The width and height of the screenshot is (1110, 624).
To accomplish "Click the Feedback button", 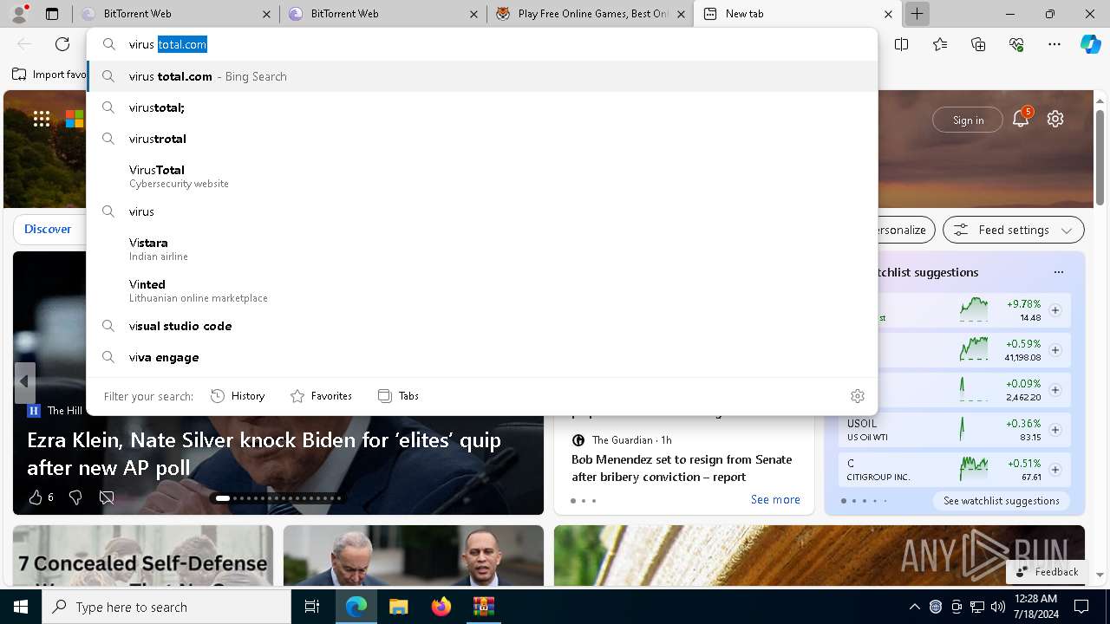I will click(1047, 572).
